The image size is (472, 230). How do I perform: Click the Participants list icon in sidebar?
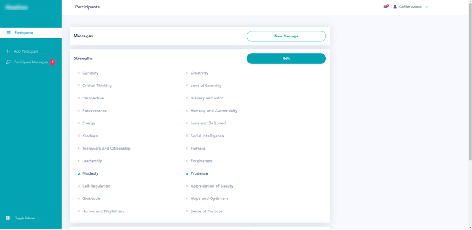(x=8, y=33)
